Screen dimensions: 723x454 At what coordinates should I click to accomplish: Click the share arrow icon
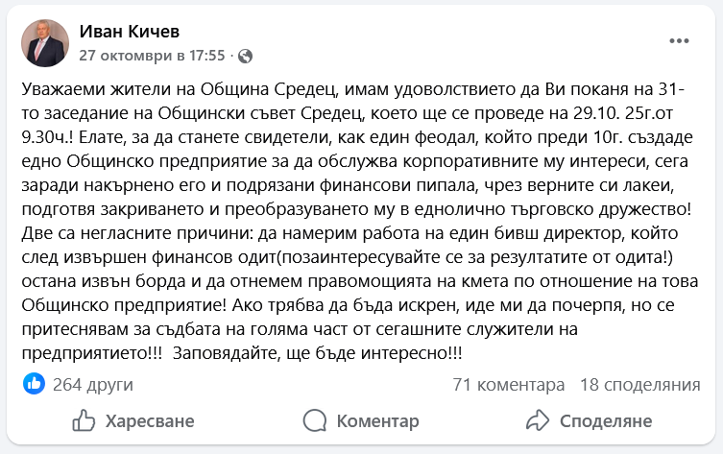pyautogui.click(x=536, y=420)
